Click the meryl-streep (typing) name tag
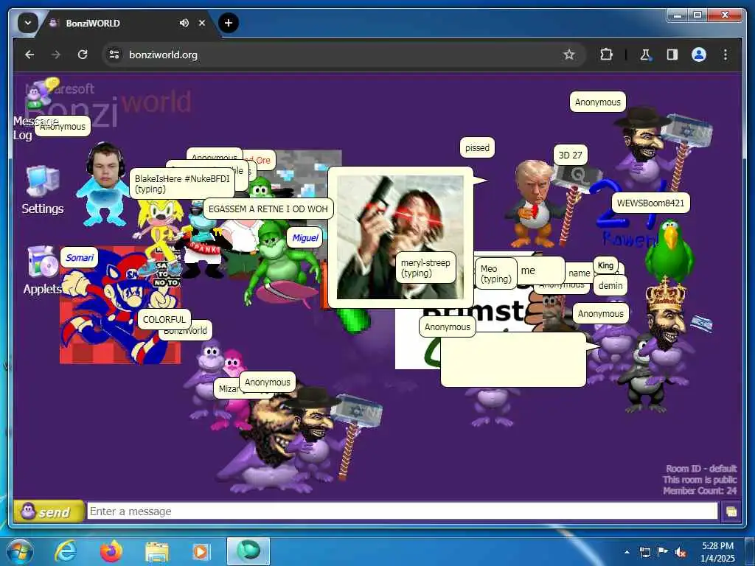 pos(425,268)
